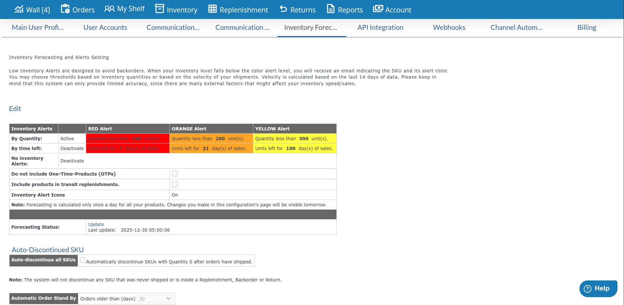The width and height of the screenshot is (624, 305).
Task: Check 'Do not include One-Time-Products (OTPs)'
Action: click(x=175, y=174)
